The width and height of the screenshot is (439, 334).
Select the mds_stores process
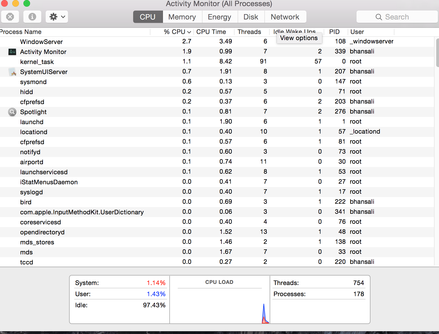(217, 242)
